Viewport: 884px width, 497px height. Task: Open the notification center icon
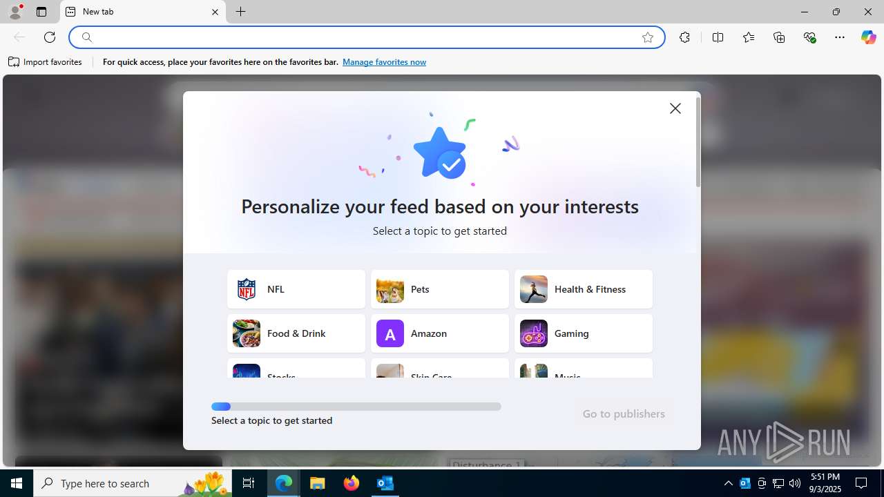[x=861, y=483]
